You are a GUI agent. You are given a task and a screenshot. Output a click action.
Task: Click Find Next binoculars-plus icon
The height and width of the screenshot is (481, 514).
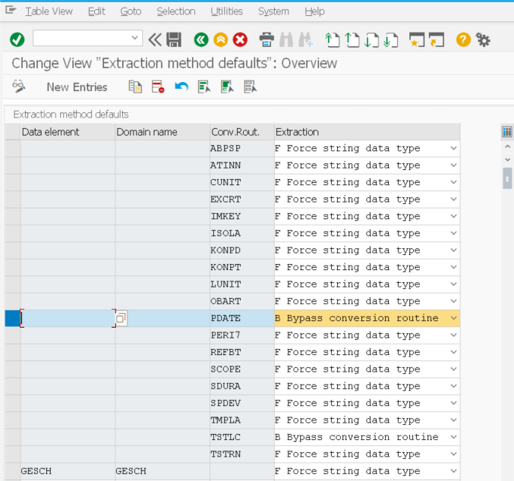[306, 40]
